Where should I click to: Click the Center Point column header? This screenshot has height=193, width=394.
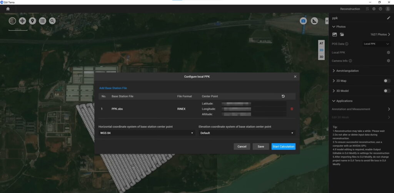pyautogui.click(x=210, y=96)
